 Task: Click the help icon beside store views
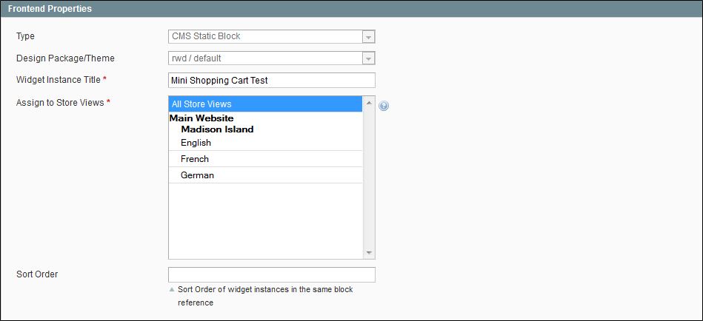click(384, 106)
